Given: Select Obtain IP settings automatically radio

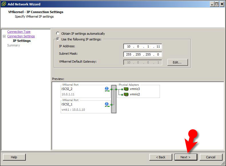Looking at the screenshot, I should (x=58, y=33).
